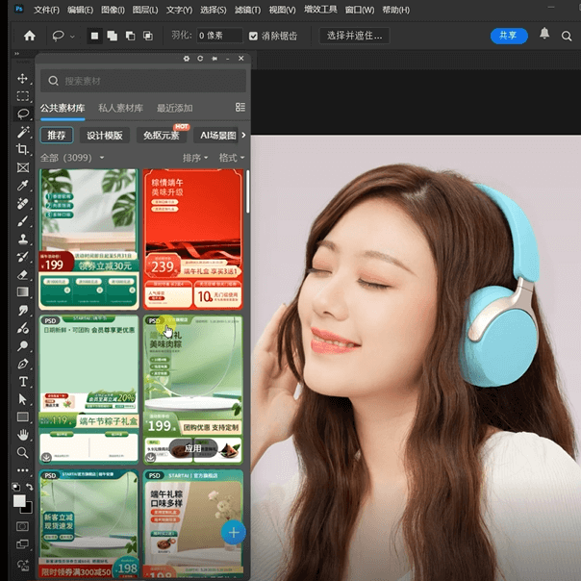Choose New Selection mode
The height and width of the screenshot is (581, 581).
click(x=94, y=36)
